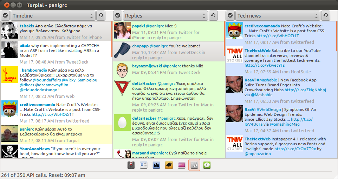Click 'Mar 17, 07:55 AM from HootSuite' timestamp
The height and width of the screenshot is (179, 338).
(x=278, y=72)
